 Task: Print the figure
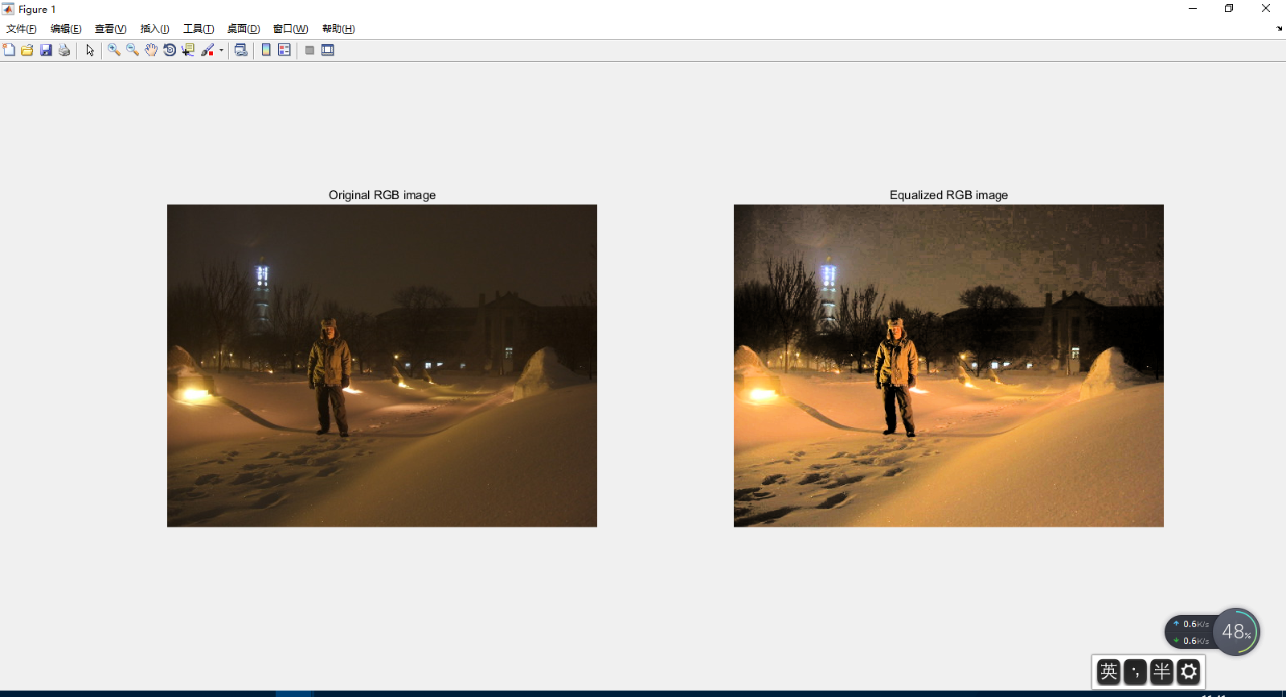[x=64, y=50]
